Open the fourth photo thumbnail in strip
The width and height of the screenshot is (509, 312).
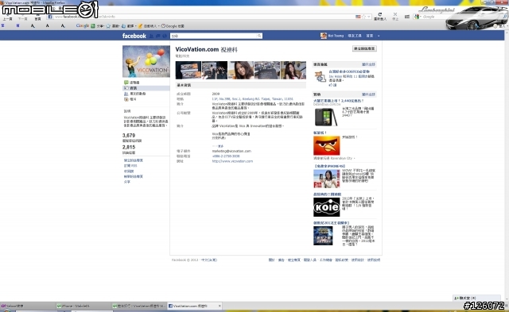pos(267,70)
